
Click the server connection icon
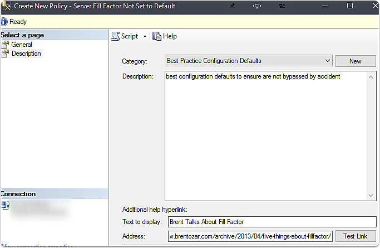click(x=6, y=205)
